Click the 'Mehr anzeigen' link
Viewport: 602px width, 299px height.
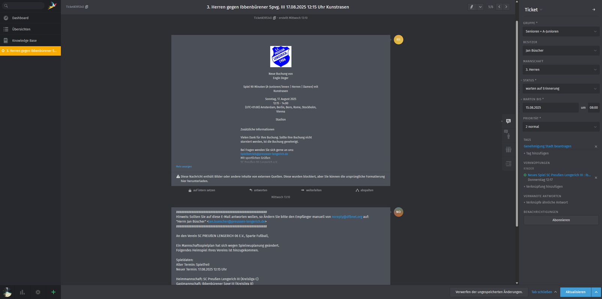tap(184, 167)
